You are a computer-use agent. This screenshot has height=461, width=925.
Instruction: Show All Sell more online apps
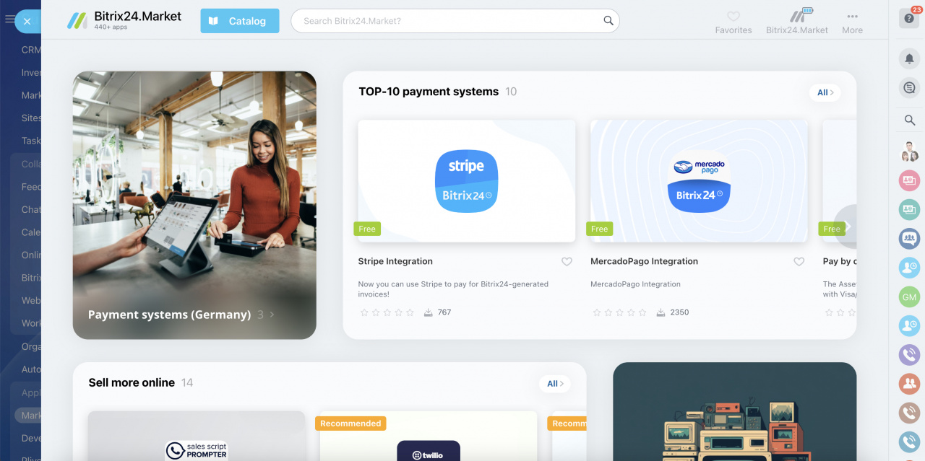554,384
